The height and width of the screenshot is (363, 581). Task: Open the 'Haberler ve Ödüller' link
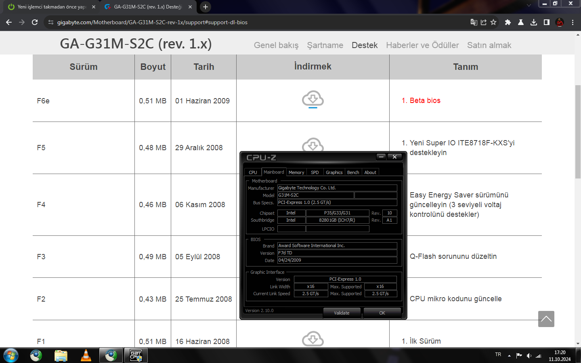pos(422,45)
